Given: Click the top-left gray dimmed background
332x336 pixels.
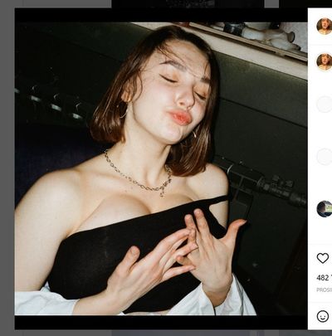Looking at the screenshot, I should pyautogui.click(x=56, y=3).
